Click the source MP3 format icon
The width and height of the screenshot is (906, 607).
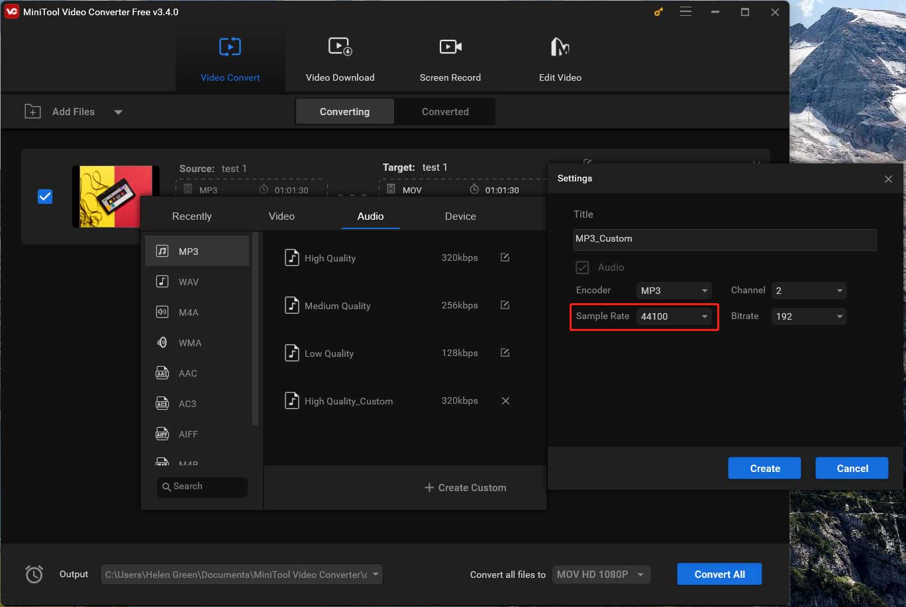point(188,189)
